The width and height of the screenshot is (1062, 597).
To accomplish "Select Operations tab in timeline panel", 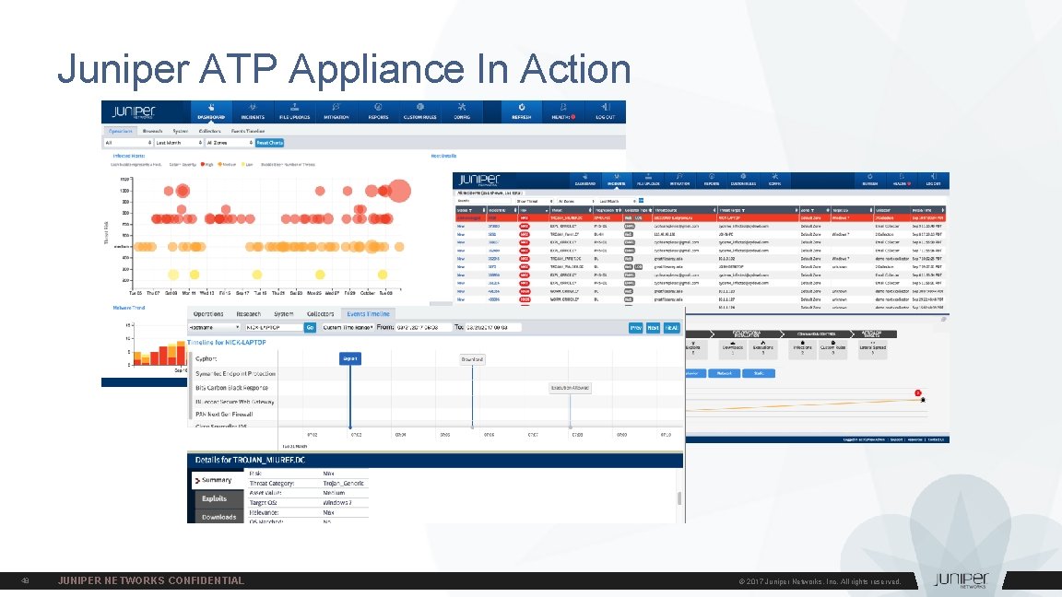I will tap(208, 314).
